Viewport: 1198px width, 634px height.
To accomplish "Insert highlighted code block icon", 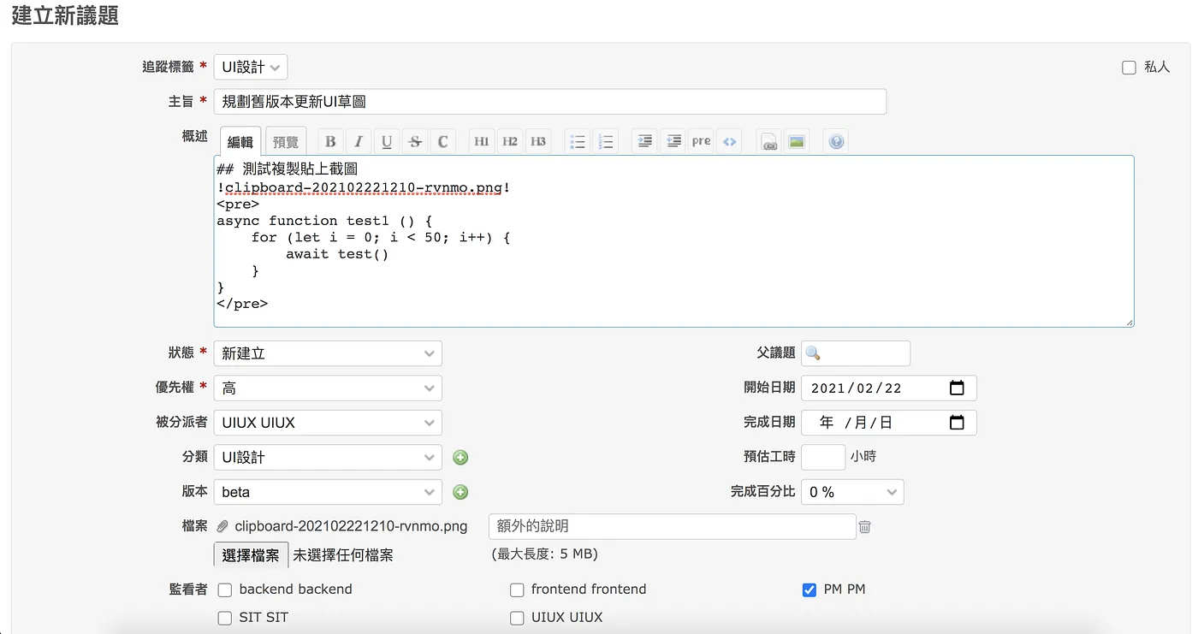I will pos(729,141).
